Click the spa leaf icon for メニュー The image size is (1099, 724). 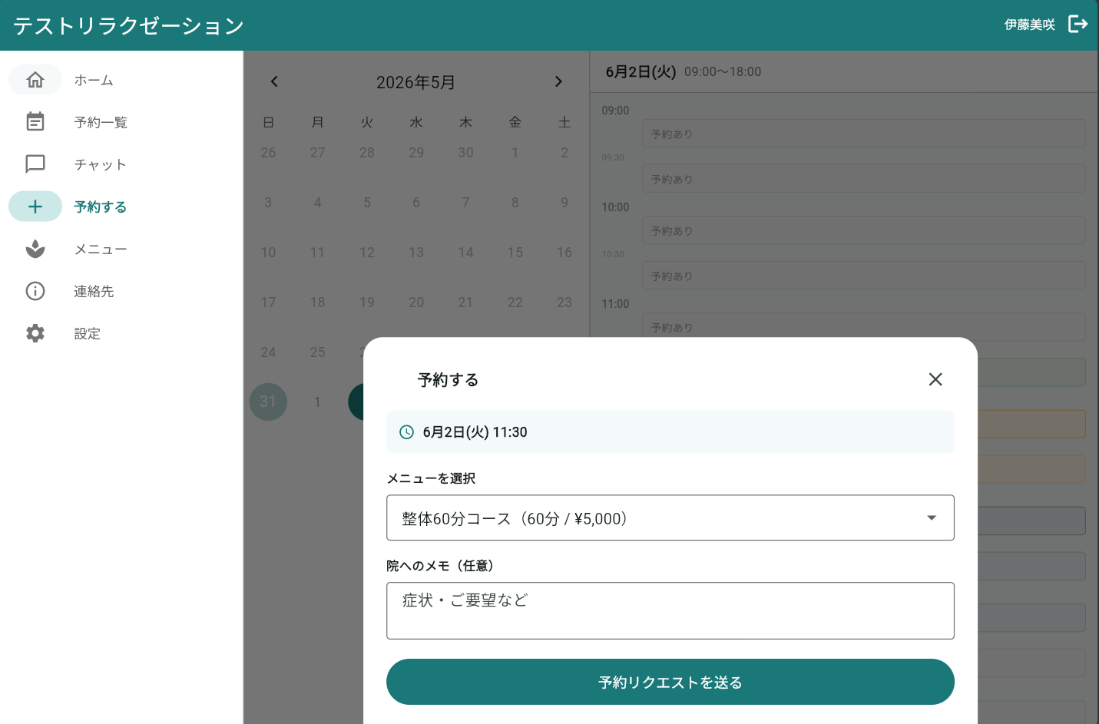(x=35, y=249)
